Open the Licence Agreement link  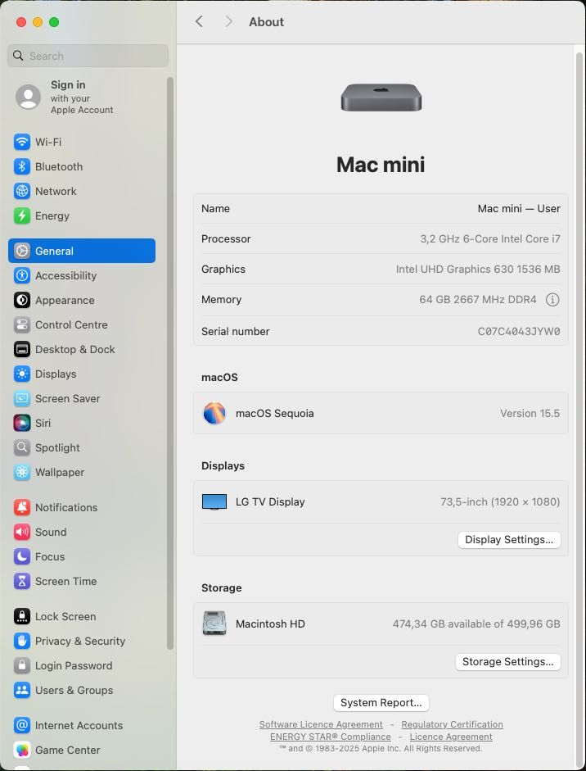click(x=451, y=737)
